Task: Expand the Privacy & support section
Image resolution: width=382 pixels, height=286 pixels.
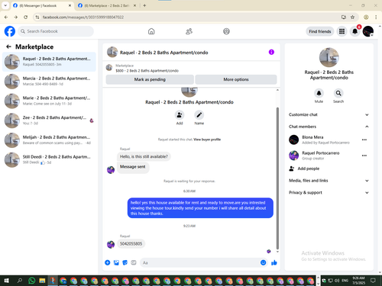Action: (x=329, y=192)
